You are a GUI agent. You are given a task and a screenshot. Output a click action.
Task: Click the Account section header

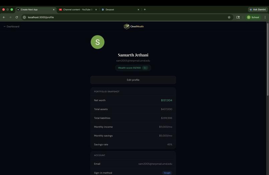tap(99, 155)
